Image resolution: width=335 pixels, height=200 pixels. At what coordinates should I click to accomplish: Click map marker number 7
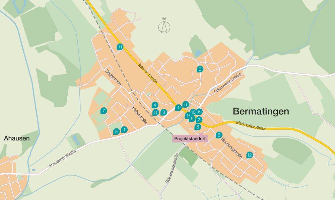click(x=104, y=111)
